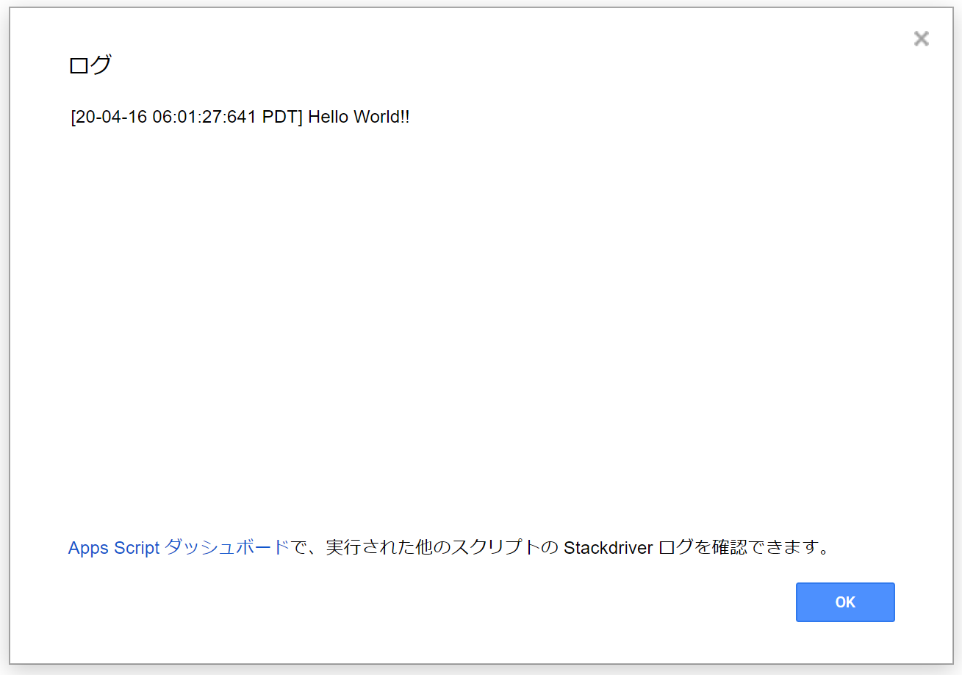Click the closing bracket after PDT

(301, 118)
